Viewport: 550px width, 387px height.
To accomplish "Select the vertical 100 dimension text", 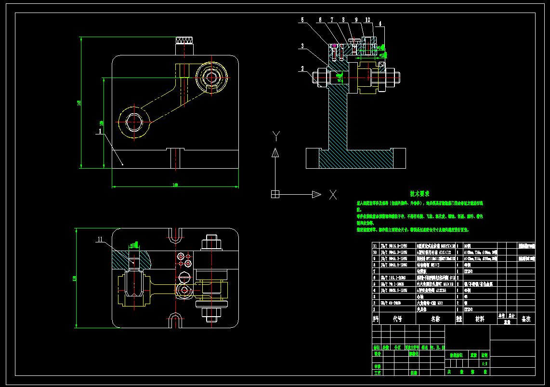I will [101, 123].
